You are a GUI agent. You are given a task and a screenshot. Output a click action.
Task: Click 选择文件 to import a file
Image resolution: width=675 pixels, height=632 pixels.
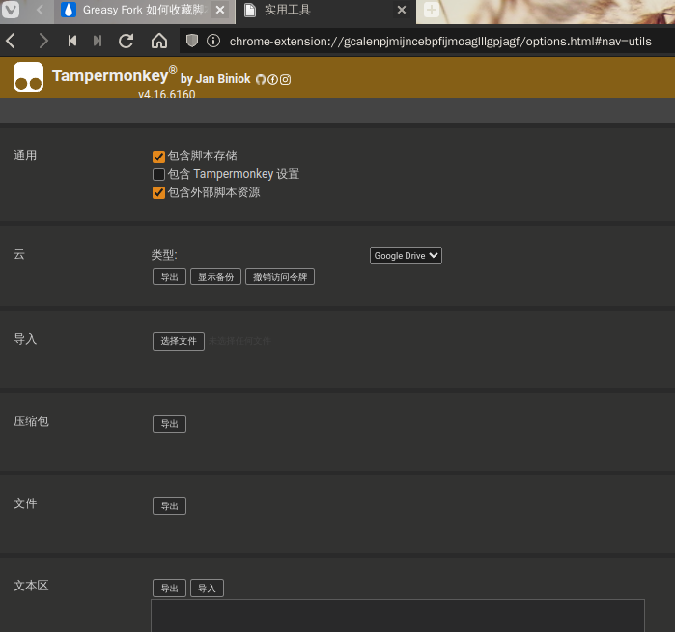click(179, 341)
